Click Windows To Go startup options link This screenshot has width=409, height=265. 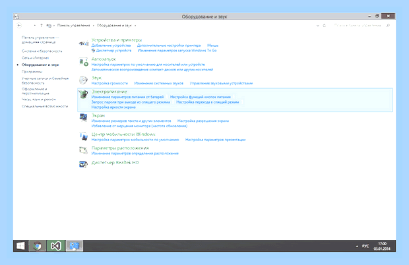pyautogui.click(x=177, y=51)
